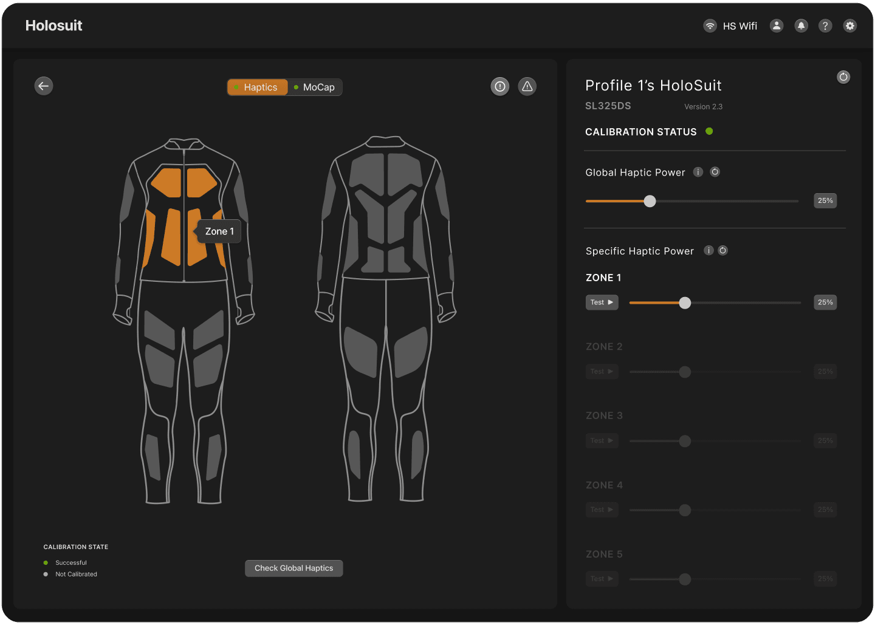The width and height of the screenshot is (875, 625).
Task: Click the Zone 4 power slider handle
Action: point(685,510)
